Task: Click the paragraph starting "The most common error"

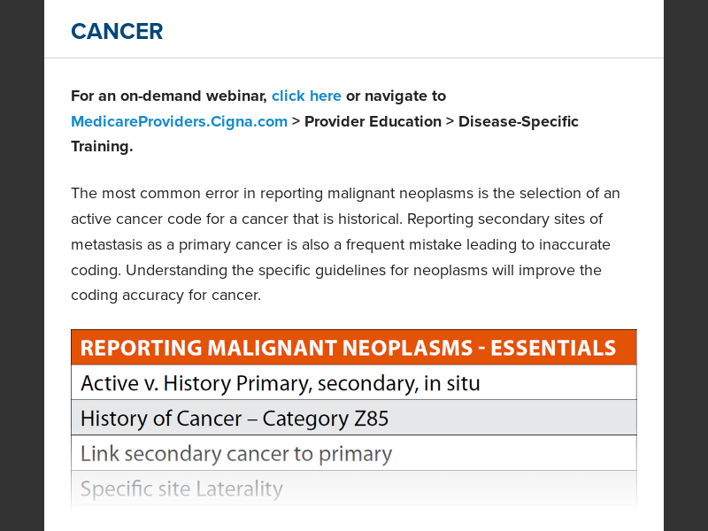Action: click(345, 193)
